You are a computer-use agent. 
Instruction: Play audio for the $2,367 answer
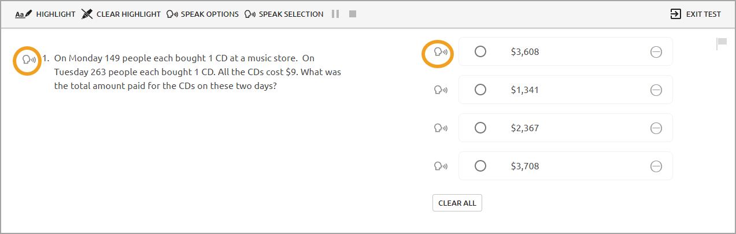tap(440, 128)
